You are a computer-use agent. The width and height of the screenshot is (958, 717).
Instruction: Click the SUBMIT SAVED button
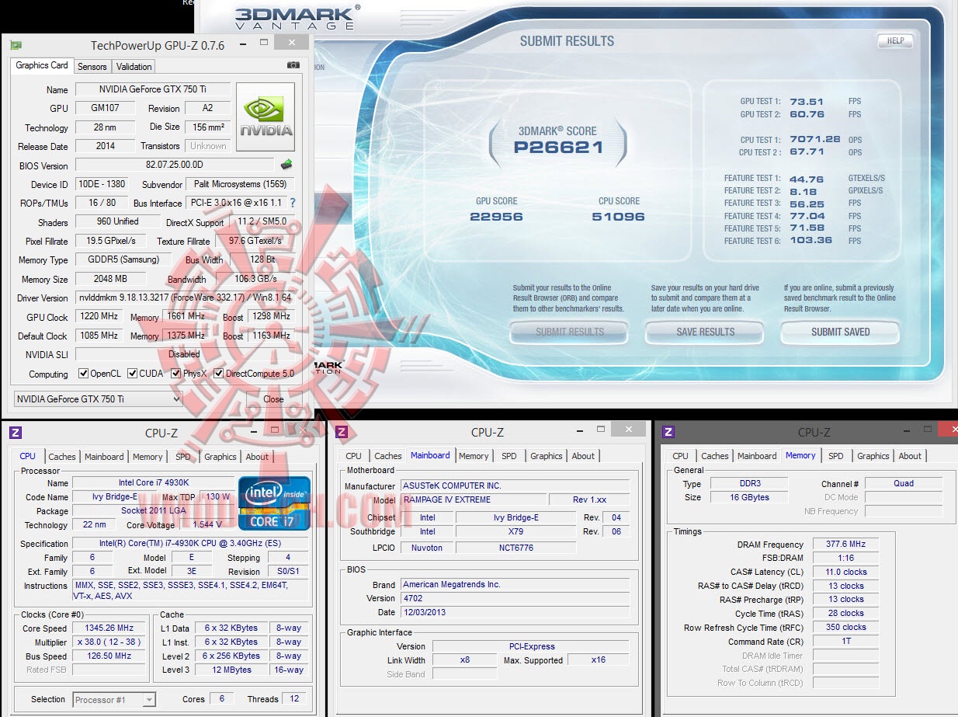(x=840, y=332)
